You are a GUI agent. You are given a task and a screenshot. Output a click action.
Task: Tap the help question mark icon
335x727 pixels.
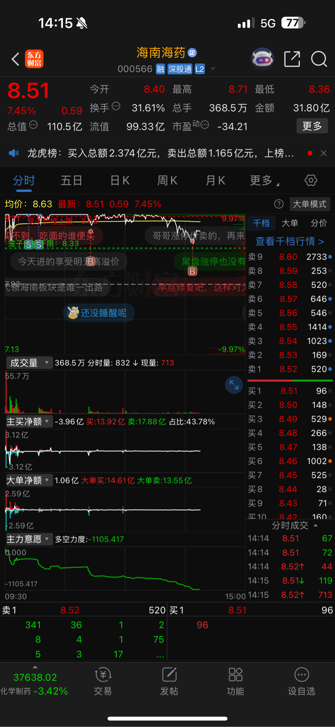pyautogui.click(x=279, y=204)
